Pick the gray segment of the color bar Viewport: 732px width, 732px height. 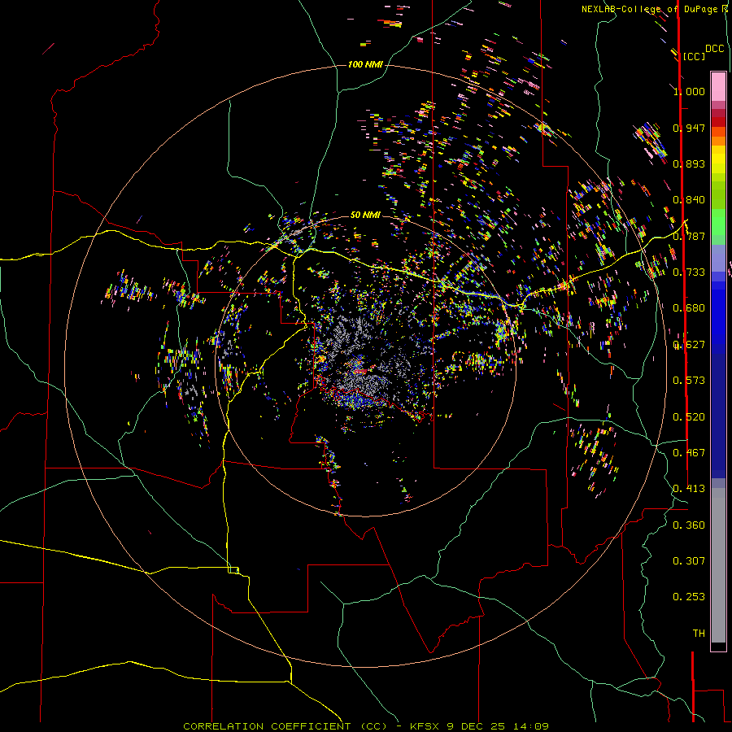click(718, 565)
